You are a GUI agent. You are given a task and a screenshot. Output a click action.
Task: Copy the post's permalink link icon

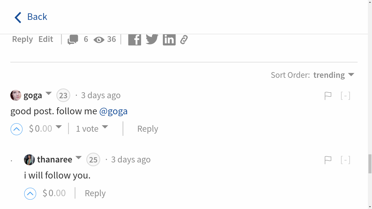click(184, 39)
